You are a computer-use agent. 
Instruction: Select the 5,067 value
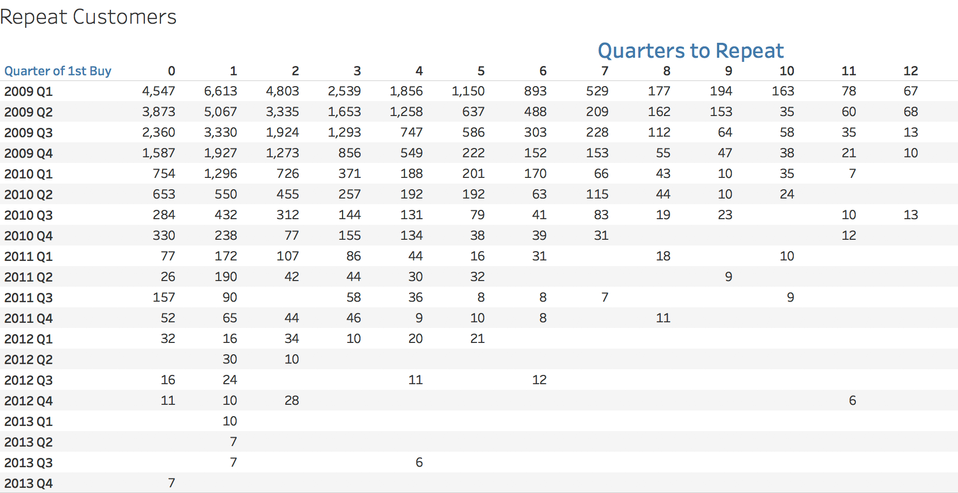pyautogui.click(x=220, y=112)
